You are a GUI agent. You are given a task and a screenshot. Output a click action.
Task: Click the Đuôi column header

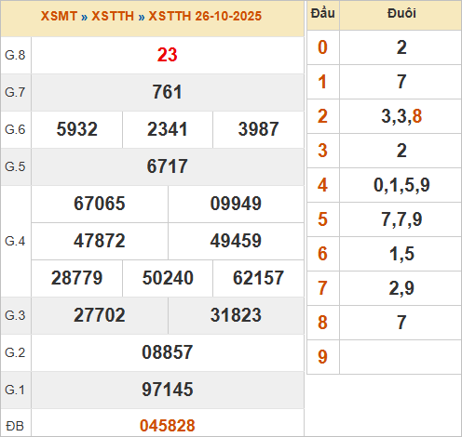click(x=401, y=13)
